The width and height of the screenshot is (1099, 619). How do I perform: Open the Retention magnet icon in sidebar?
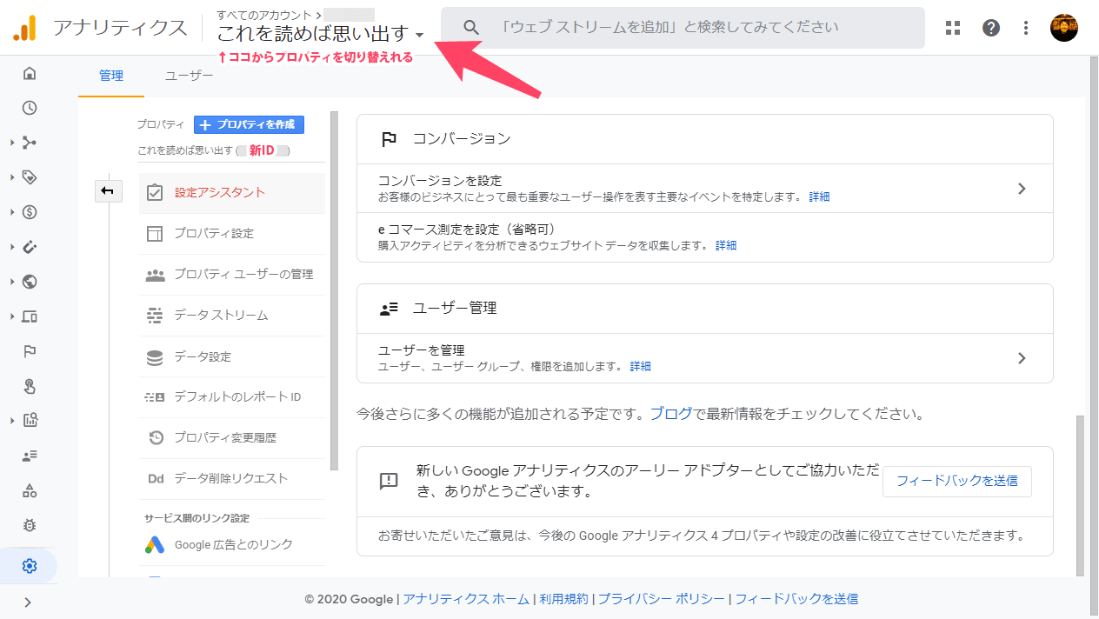(x=30, y=247)
